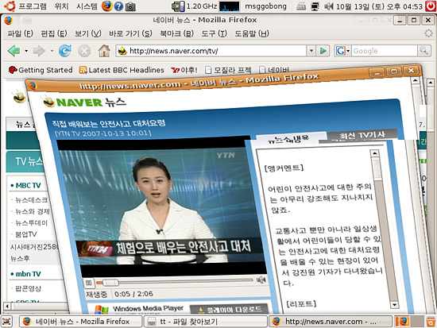The width and height of the screenshot is (437, 328).
Task: Switch to the 최신 TV기사 tab
Action: pyautogui.click(x=362, y=136)
